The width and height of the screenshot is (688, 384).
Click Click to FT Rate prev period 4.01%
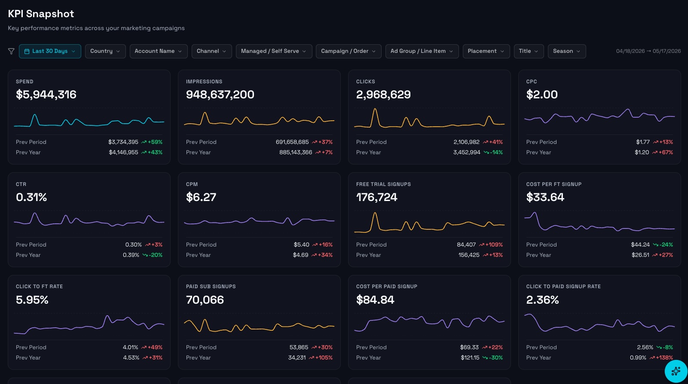131,347
